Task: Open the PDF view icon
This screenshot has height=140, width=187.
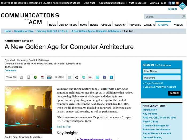Action: [42, 77]
